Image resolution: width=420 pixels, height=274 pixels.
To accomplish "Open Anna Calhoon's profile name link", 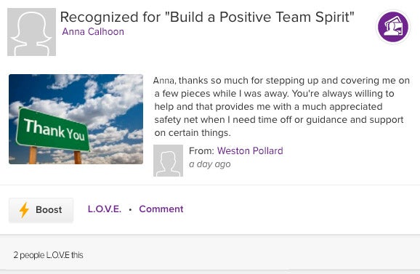I will click(93, 31).
